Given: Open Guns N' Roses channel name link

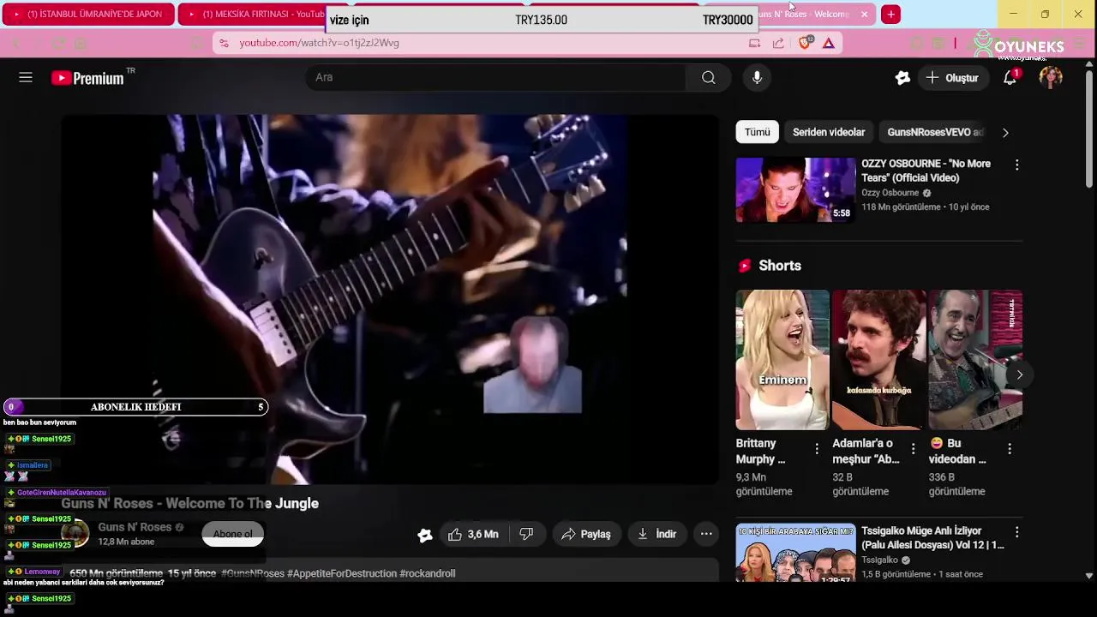Looking at the screenshot, I should [x=135, y=527].
